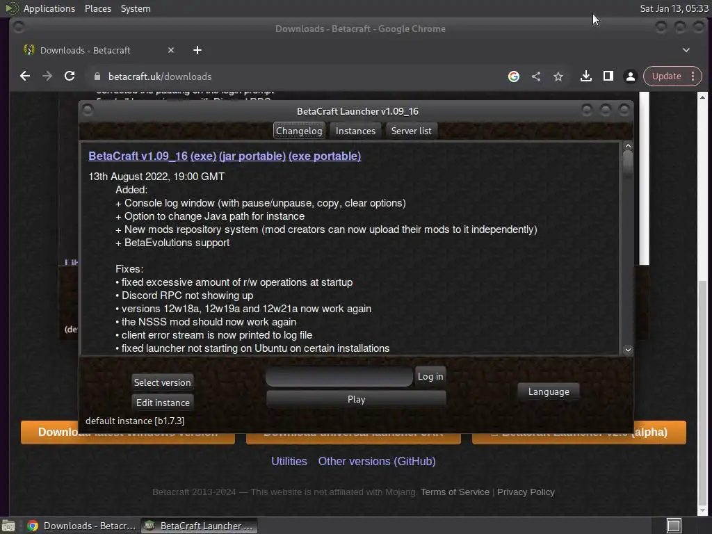712x534 pixels.
Task: Open the Language button
Action: [549, 391]
